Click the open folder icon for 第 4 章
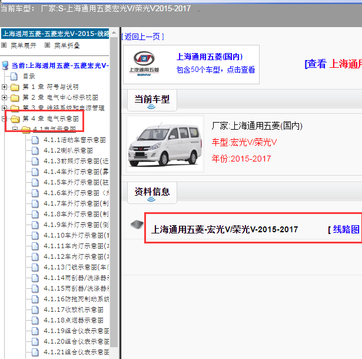362x359 pixels. [x=15, y=119]
